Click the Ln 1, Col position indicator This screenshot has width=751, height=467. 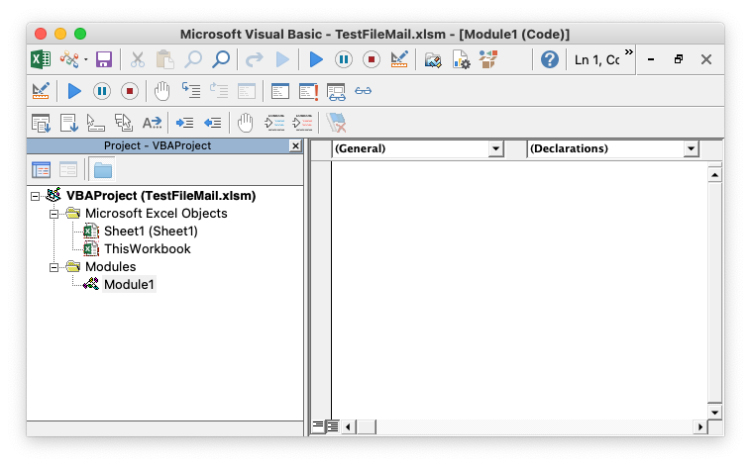pyautogui.click(x=596, y=59)
